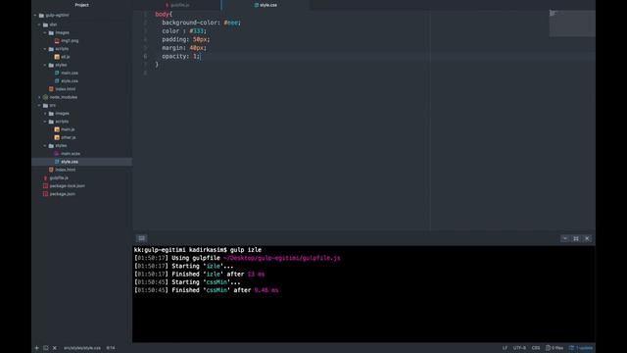Hide the terminal panel with down arrow
Viewport: 627px width, 353px height.
click(x=565, y=238)
